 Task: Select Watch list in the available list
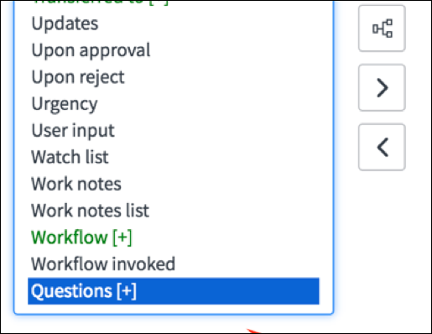(x=70, y=157)
